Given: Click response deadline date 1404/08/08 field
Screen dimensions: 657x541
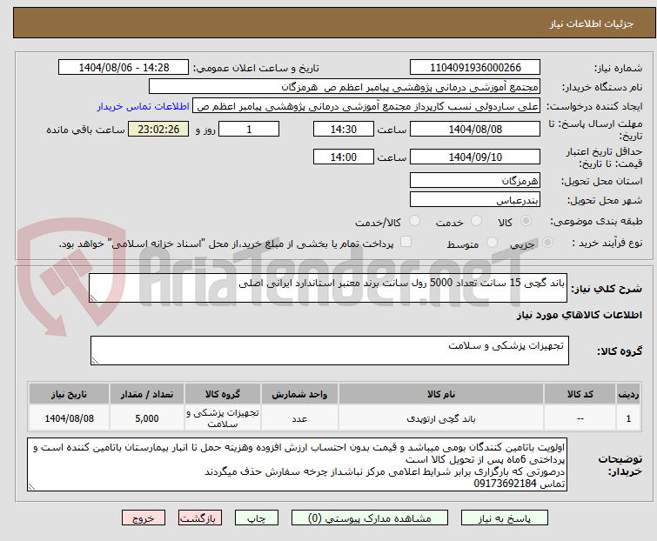Looking at the screenshot, I should (475, 129).
